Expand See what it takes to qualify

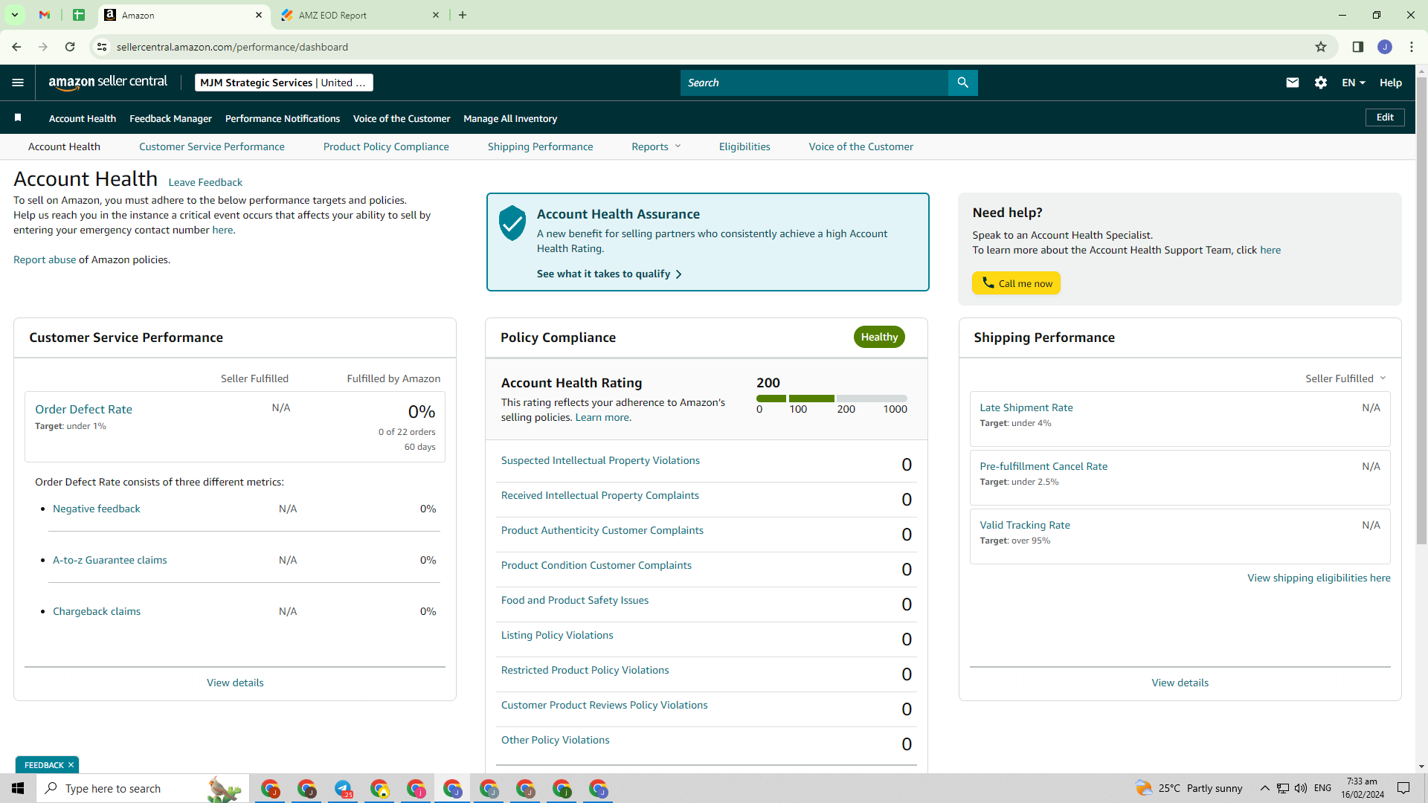pos(609,274)
